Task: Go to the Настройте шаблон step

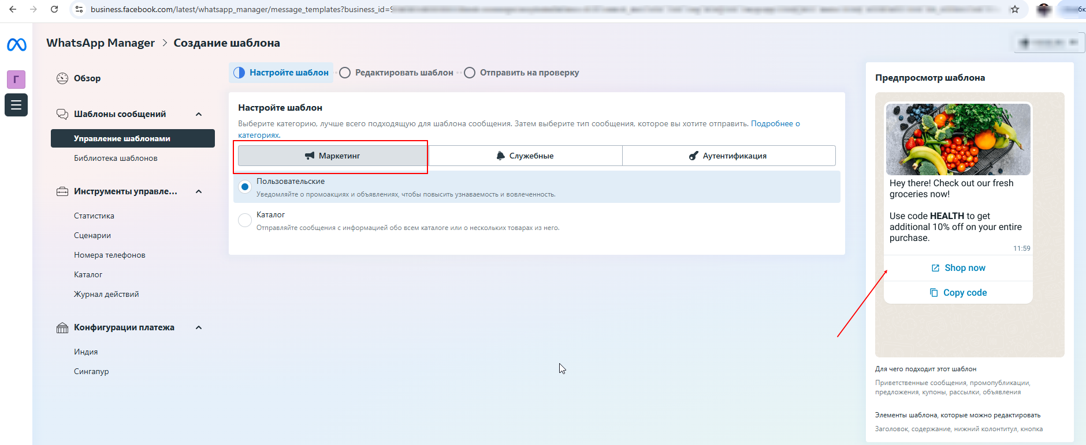Action: tap(281, 73)
